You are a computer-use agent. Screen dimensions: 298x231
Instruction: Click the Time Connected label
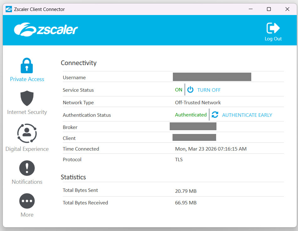81,149
